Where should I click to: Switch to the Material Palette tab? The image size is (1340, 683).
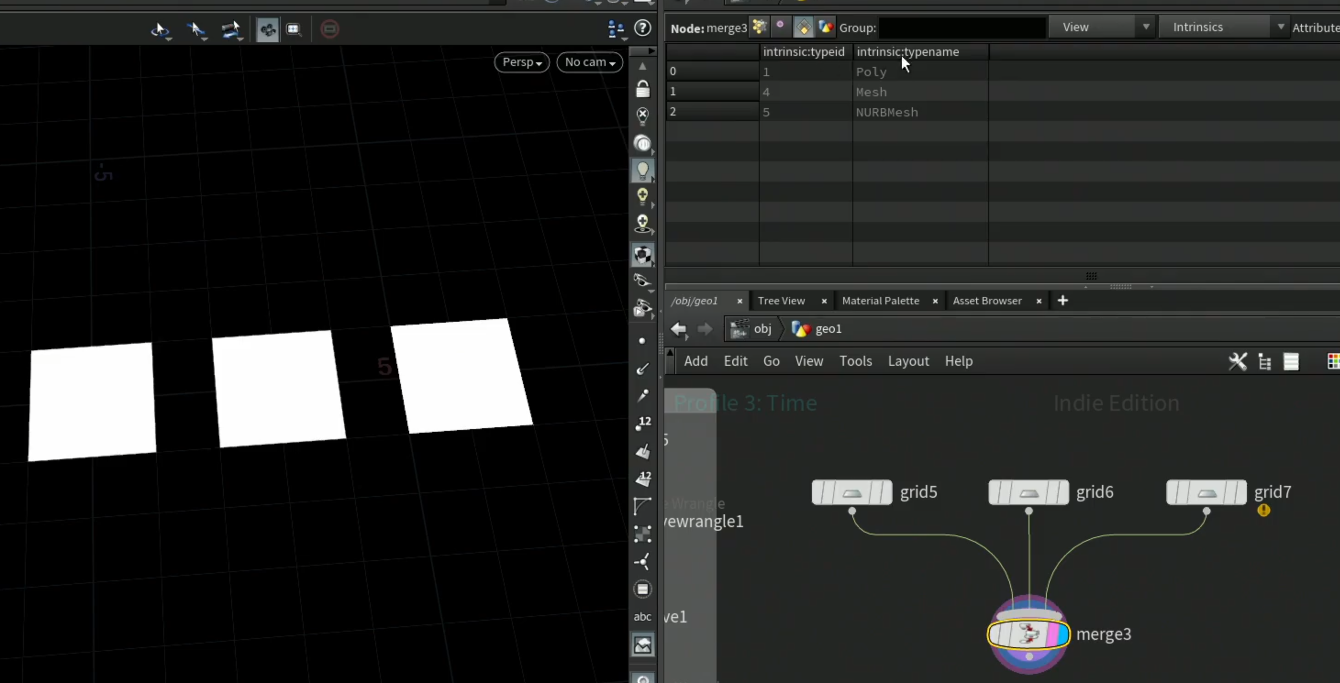pyautogui.click(x=880, y=301)
